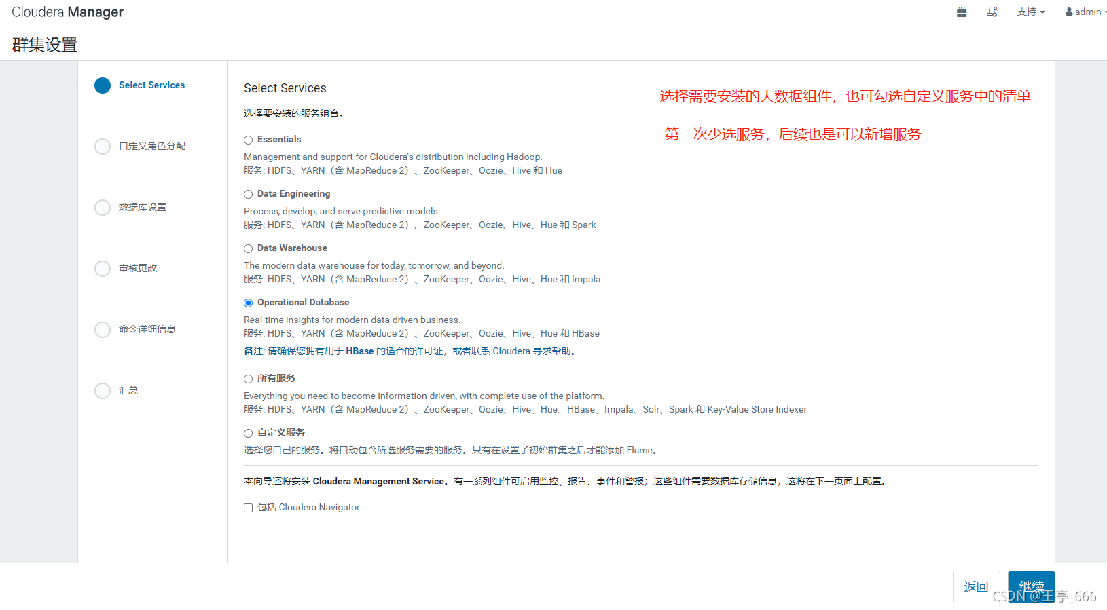Go to the 自定义角色分配 wizard step

(152, 146)
